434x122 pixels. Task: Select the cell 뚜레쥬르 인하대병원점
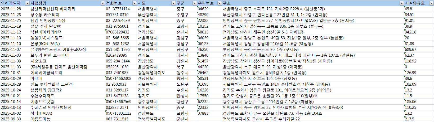click(68, 108)
